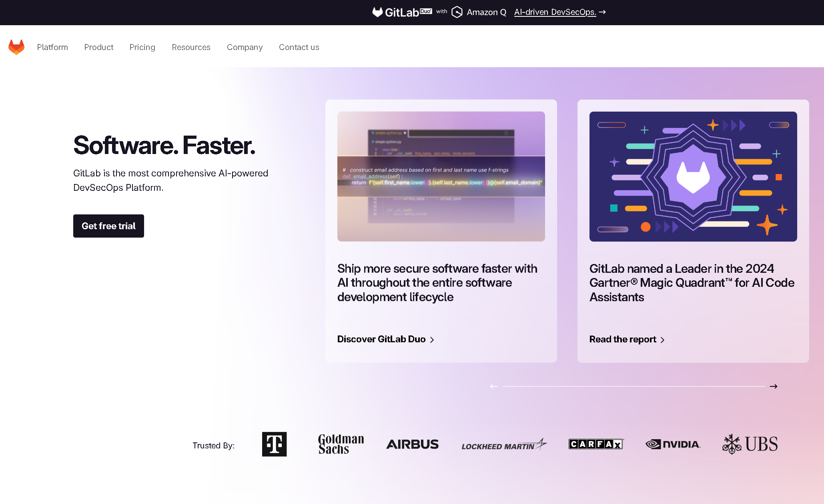
Task: Click the carousel previous arrow
Action: 494,386
